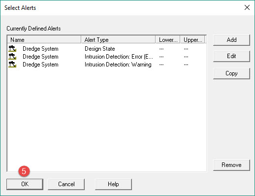Click the Intrusion Detection Error row's icon

pyautogui.click(x=12, y=57)
